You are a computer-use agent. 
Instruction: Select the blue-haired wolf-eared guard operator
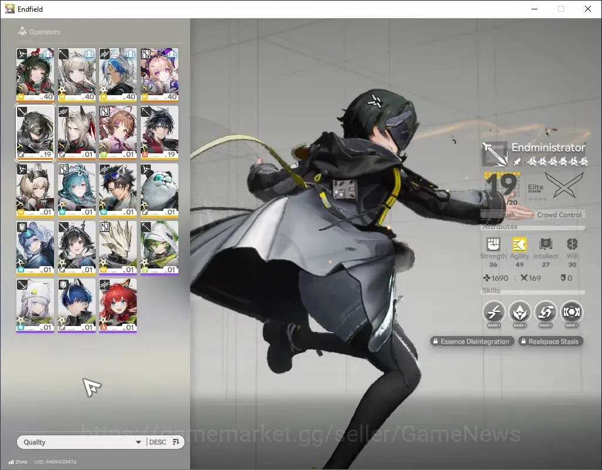click(x=77, y=305)
